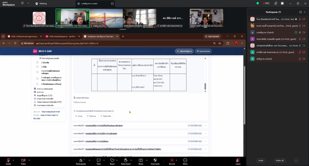Toggle microphone for host guest participant row
This screenshot has height=166, width=309.
[x=300, y=26]
